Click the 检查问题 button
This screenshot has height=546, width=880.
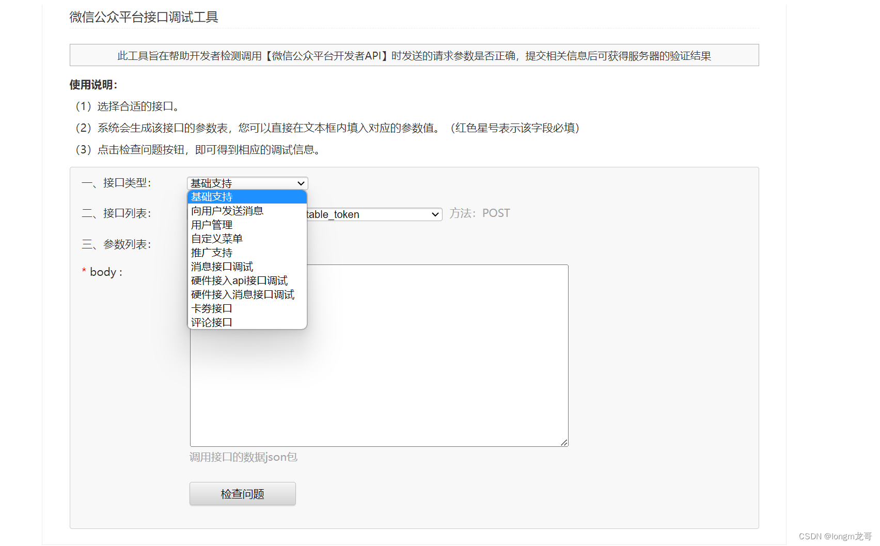point(243,494)
